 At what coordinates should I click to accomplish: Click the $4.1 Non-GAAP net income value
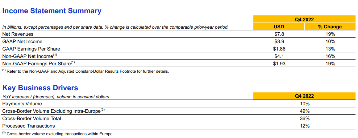tap(279, 56)
